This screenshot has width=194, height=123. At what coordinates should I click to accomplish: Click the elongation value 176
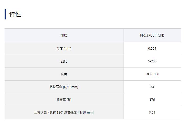click(152, 100)
